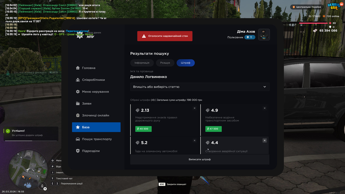Click the Злочинці онлайн face icon

[78, 115]
